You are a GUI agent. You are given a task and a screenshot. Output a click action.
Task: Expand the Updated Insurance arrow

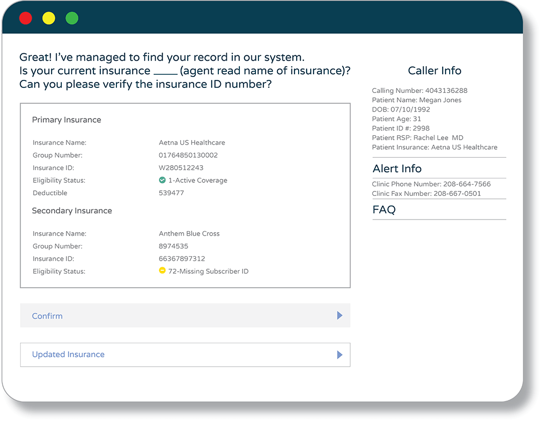click(x=340, y=355)
